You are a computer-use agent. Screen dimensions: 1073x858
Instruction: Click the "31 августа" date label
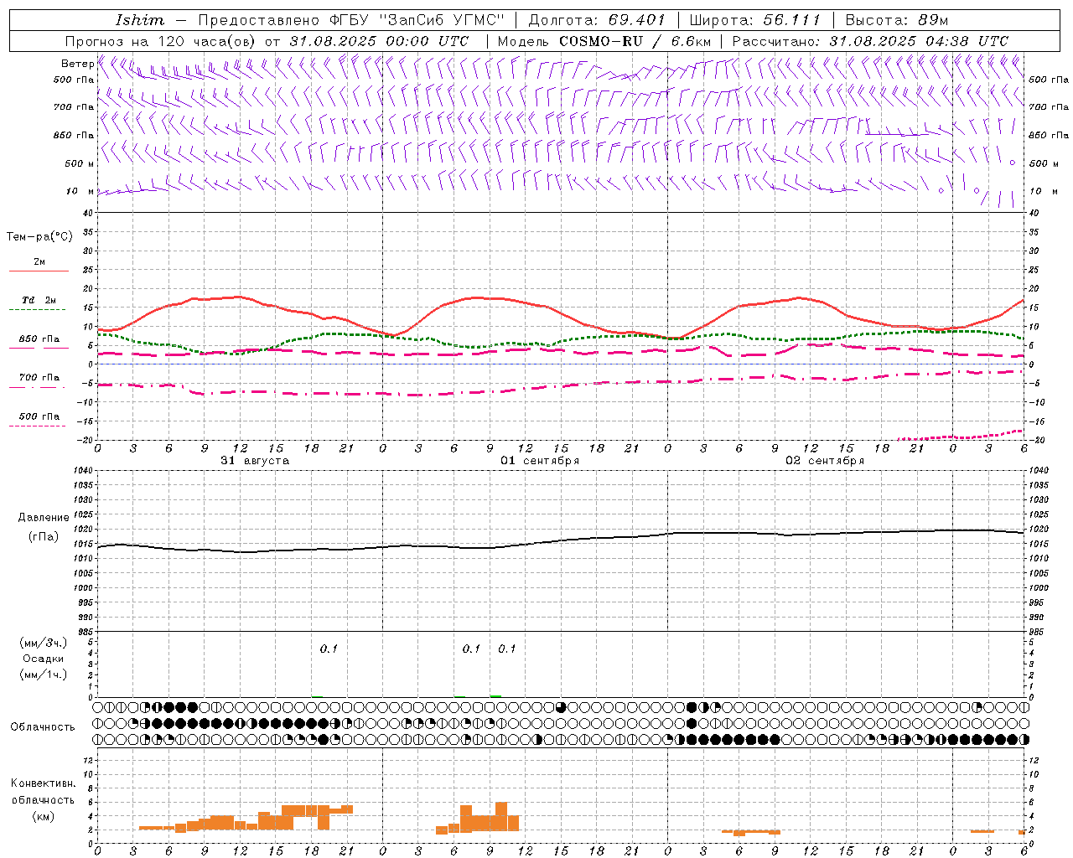coord(255,461)
